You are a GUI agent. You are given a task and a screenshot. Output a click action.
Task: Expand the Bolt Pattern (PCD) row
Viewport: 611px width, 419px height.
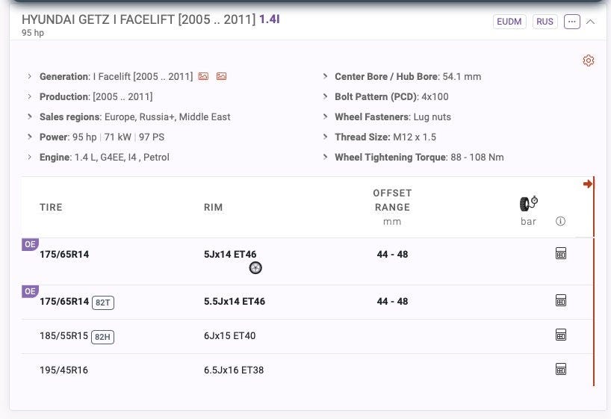325,96
